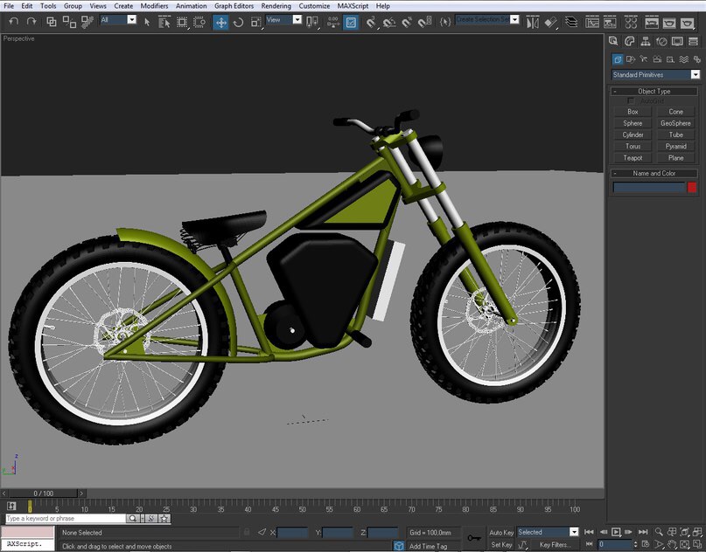Activate the Select and Rotate tool
The width and height of the screenshot is (706, 552).
point(239,22)
